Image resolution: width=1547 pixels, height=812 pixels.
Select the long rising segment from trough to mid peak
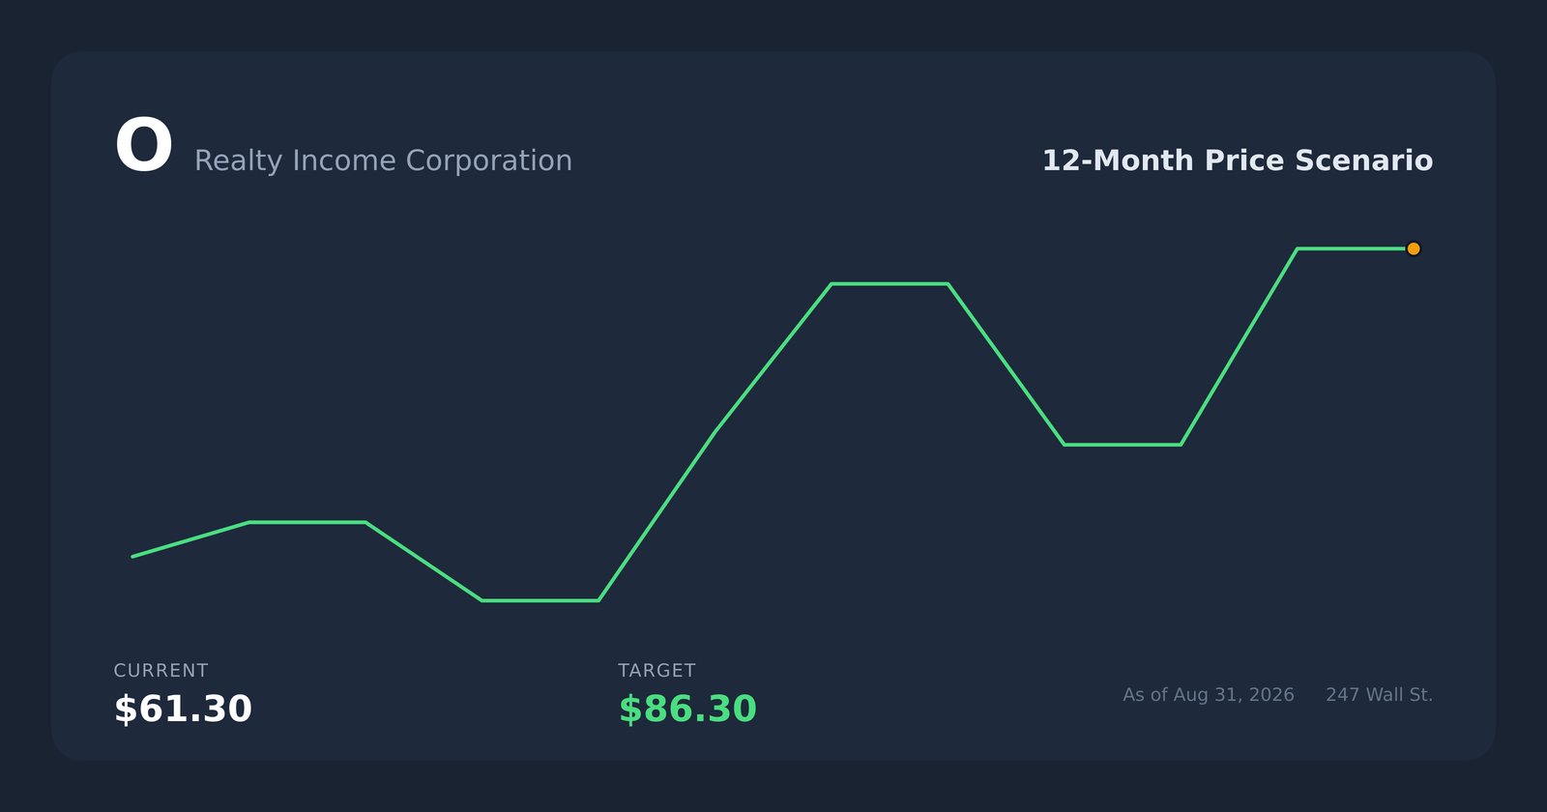point(715,442)
